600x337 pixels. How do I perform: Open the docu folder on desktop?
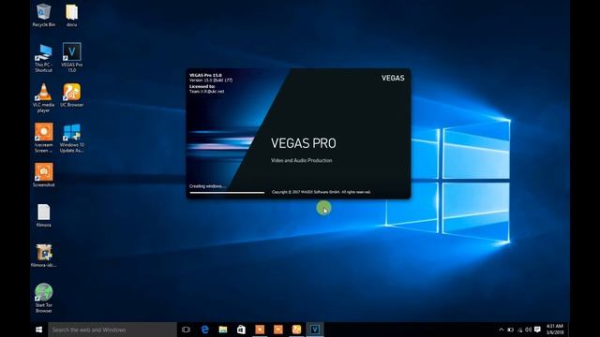[x=71, y=15]
